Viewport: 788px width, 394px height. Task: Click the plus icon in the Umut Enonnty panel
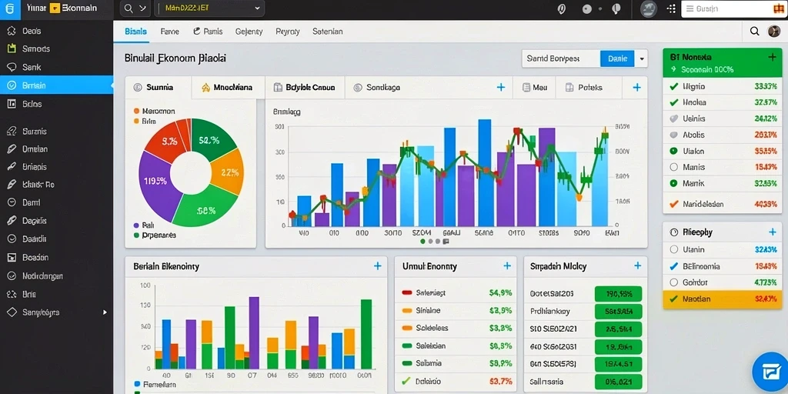(507, 265)
